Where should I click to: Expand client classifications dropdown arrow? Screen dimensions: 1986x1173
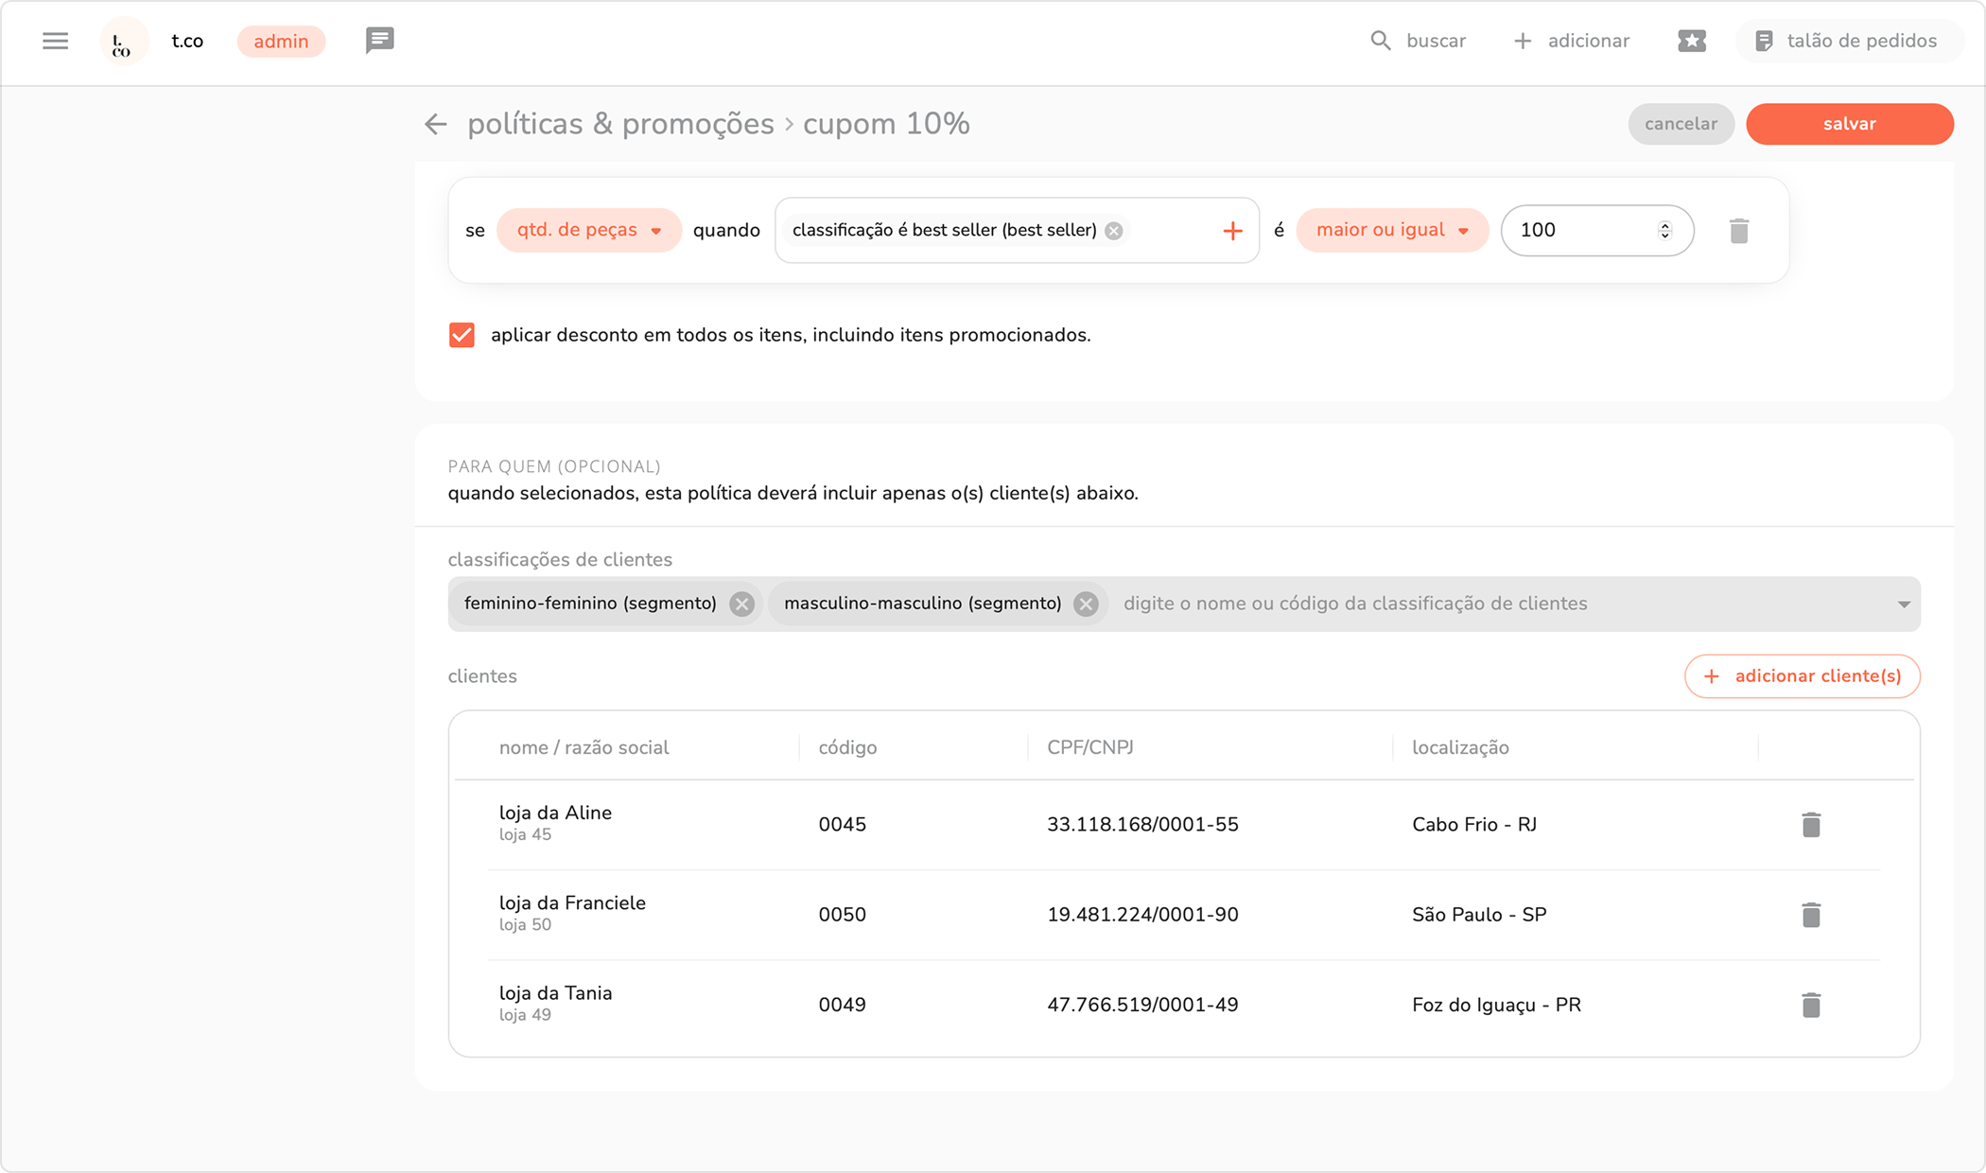click(1903, 604)
